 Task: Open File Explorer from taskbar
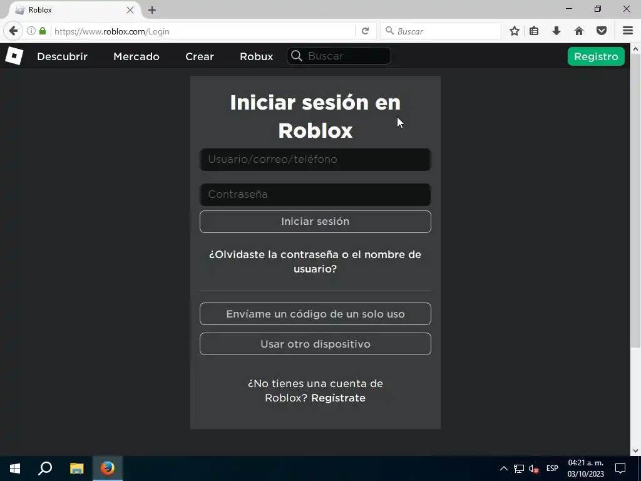tap(76, 468)
